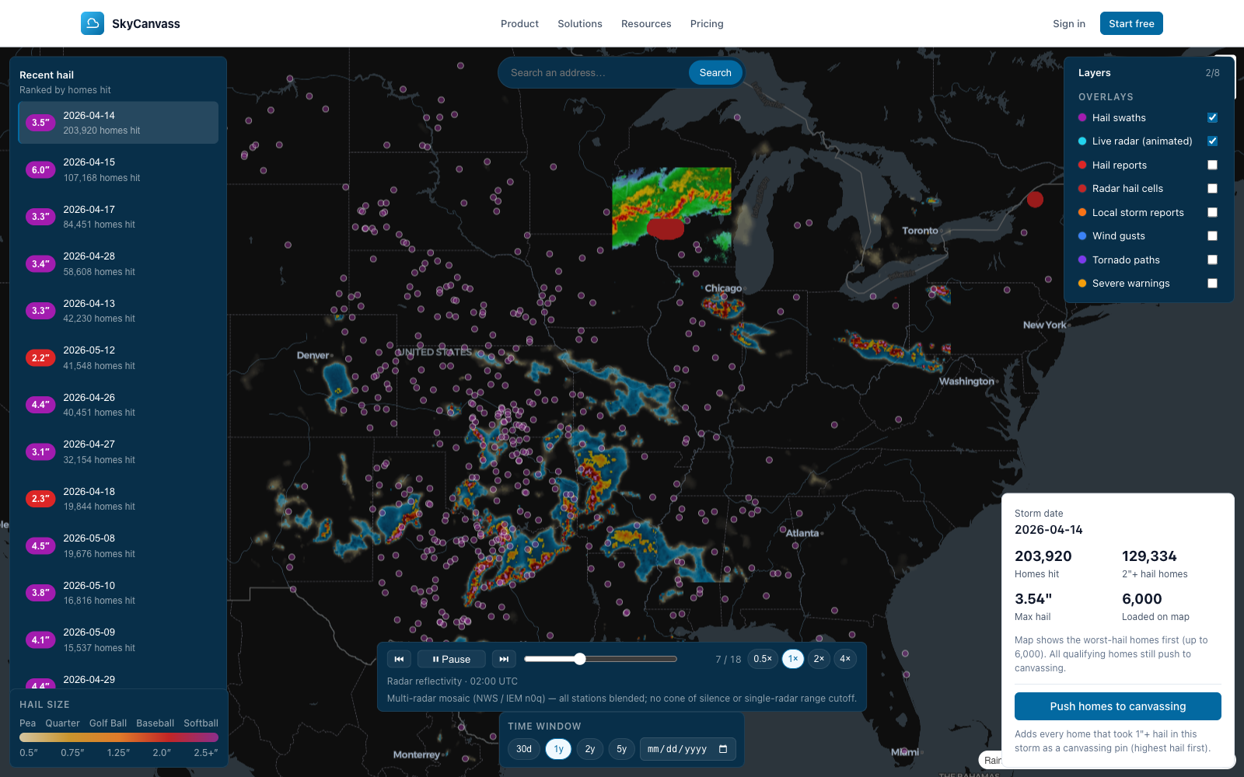
Task: Click the Start free button
Action: coord(1131,23)
